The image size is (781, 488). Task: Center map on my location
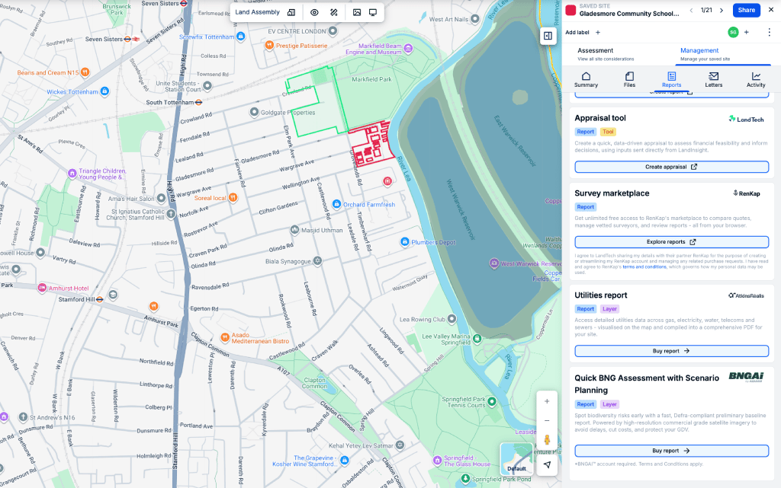point(547,464)
